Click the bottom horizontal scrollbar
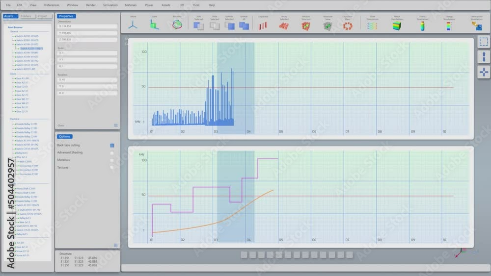 coord(305,268)
